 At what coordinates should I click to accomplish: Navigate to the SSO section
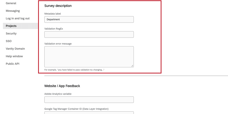click(9, 41)
